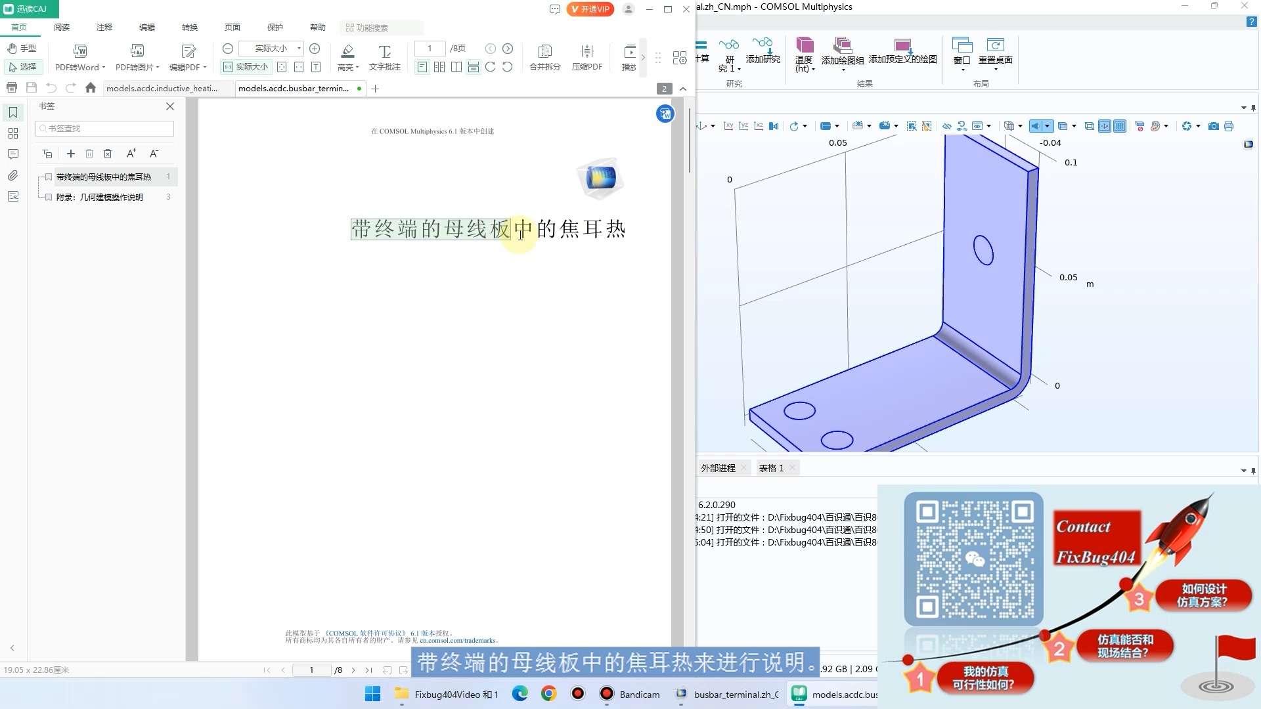1261x709 pixels.
Task: Open the attachments paperclip sidebar panel
Action: [12, 175]
